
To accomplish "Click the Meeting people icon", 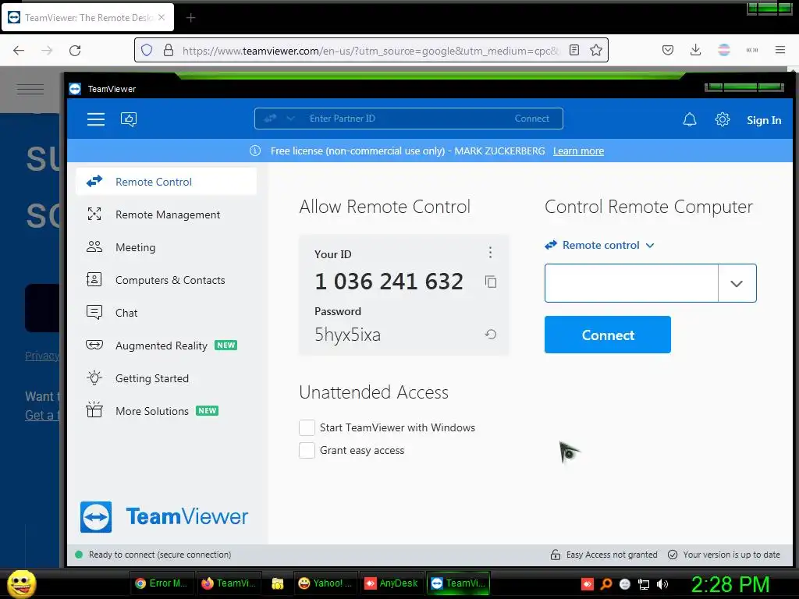I will 94,246.
